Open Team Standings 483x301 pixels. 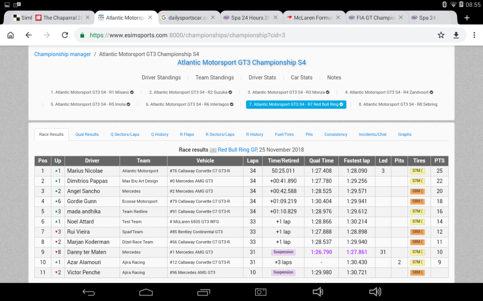[215, 77]
